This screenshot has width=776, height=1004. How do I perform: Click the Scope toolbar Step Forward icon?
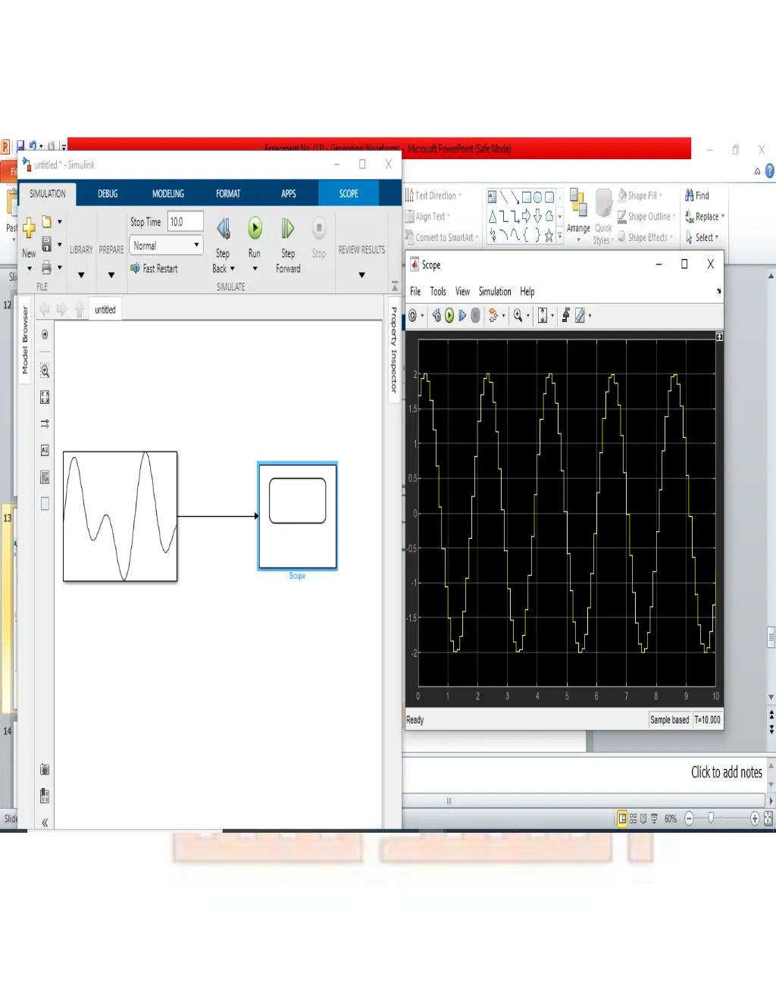tap(462, 316)
